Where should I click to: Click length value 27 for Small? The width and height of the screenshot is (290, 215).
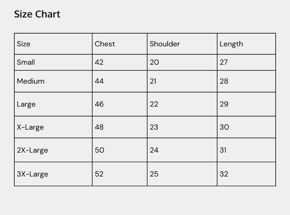click(x=223, y=62)
